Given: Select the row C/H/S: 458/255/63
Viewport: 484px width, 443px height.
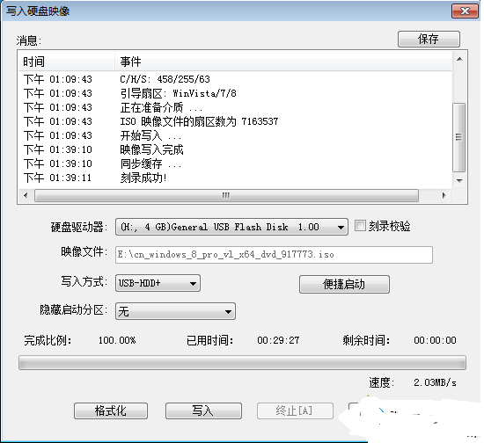Looking at the screenshot, I should tap(235, 79).
